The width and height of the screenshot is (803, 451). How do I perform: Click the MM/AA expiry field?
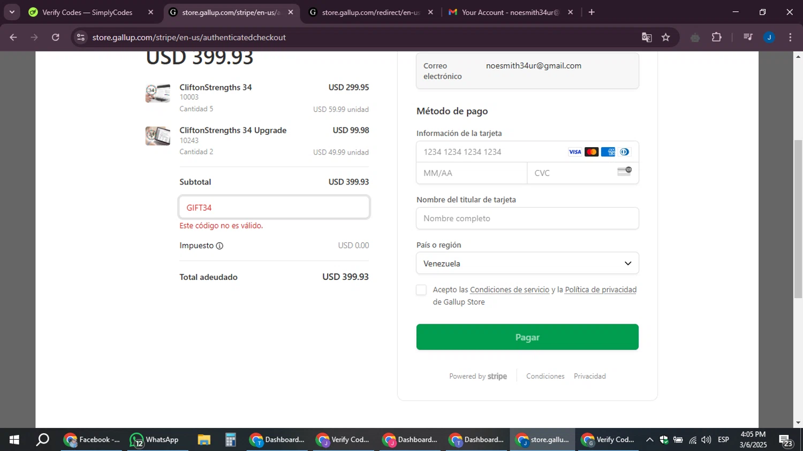pos(472,173)
